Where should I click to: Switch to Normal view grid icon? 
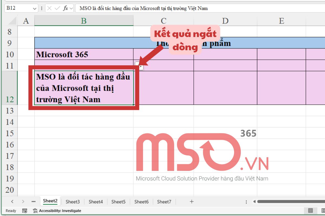(x=310, y=211)
